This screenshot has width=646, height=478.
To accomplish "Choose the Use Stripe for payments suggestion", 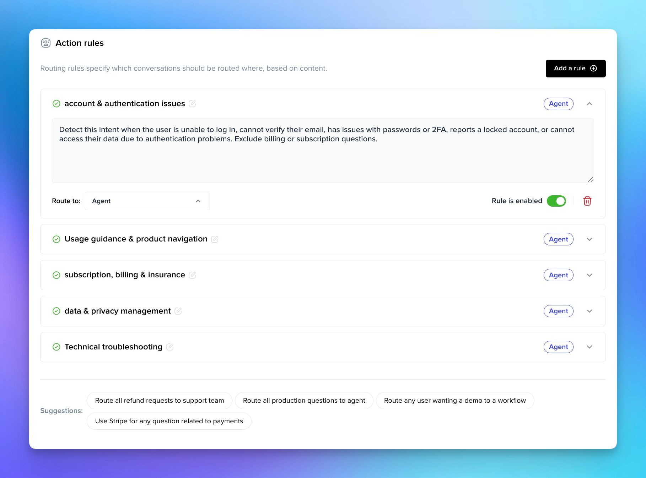I will click(x=169, y=421).
